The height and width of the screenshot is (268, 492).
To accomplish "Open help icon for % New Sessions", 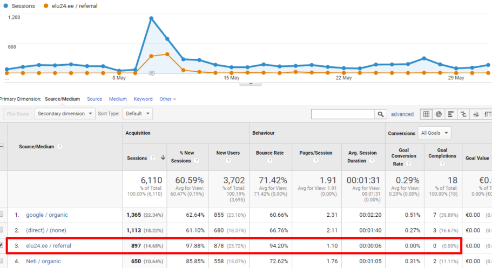I will 197,161.
